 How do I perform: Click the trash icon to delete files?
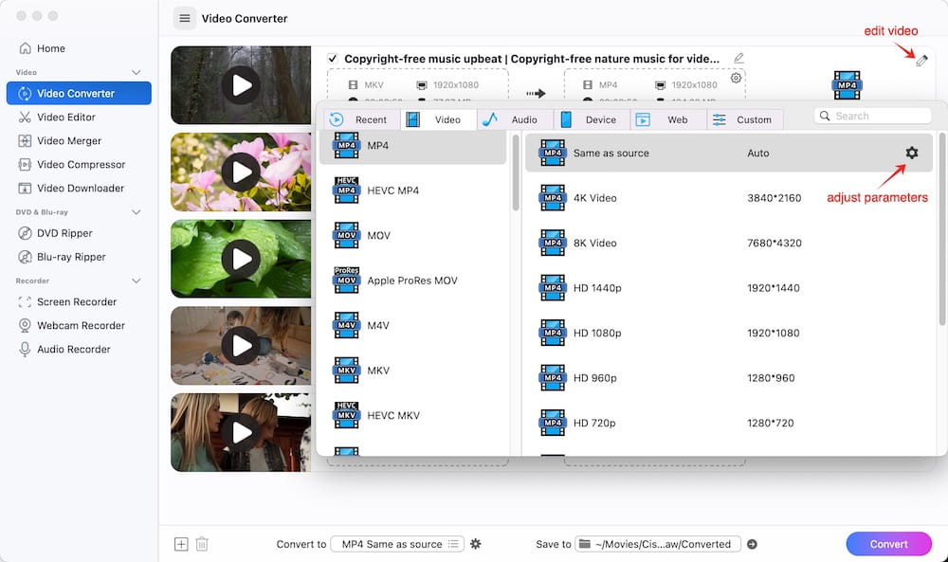point(202,544)
